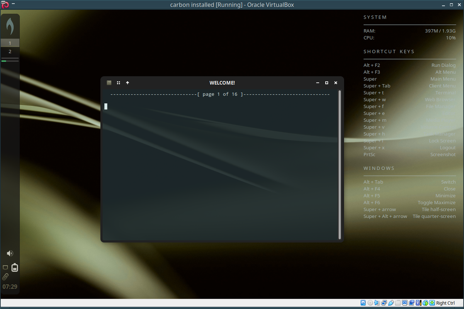The image size is (464, 309).
Task: Open the VirtualBox USB devices status icon
Action: click(x=391, y=303)
